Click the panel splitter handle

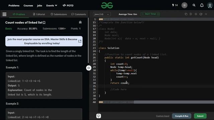tap(89, 68)
